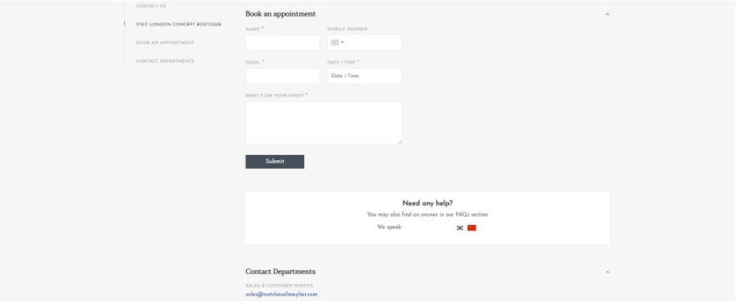This screenshot has height=302, width=736.
Task: Select Contact Us in the sidebar
Action: (151, 6)
